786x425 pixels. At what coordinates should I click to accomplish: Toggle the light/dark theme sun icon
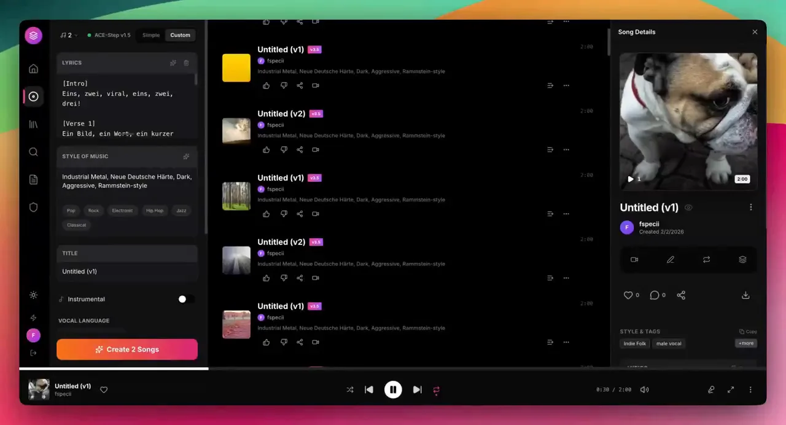coord(34,295)
